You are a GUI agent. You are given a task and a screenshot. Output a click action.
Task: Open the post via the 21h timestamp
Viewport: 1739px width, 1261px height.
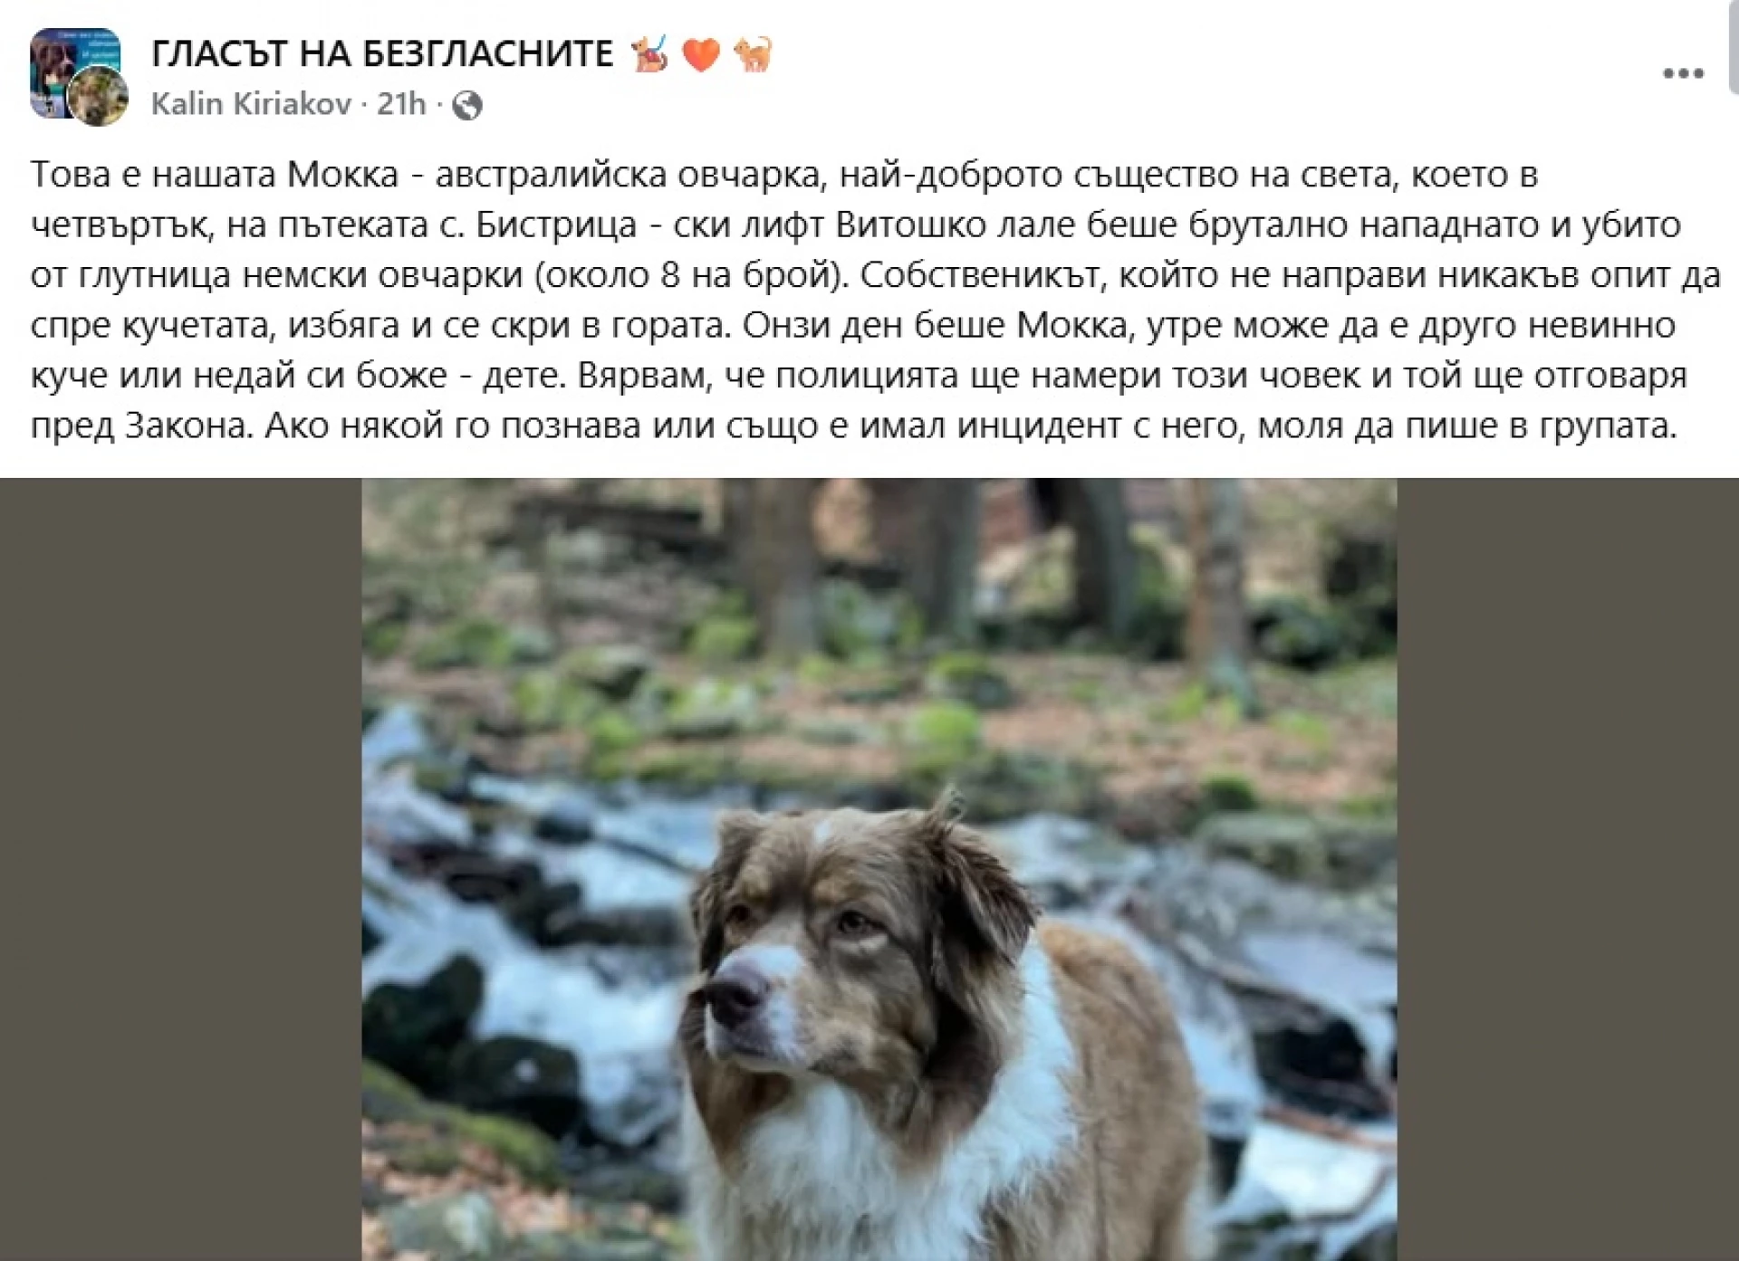(401, 104)
